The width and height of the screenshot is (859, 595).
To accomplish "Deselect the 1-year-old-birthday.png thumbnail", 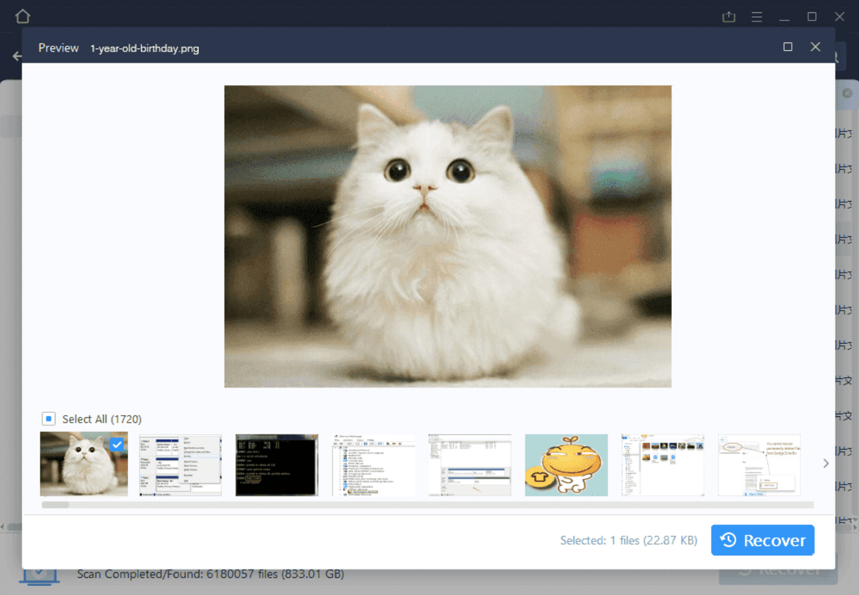I will (84, 463).
